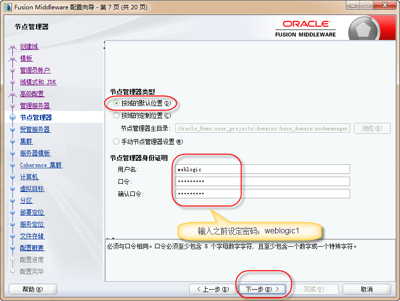
Task: Click the 配置完毕 step label
Action: [32, 271]
